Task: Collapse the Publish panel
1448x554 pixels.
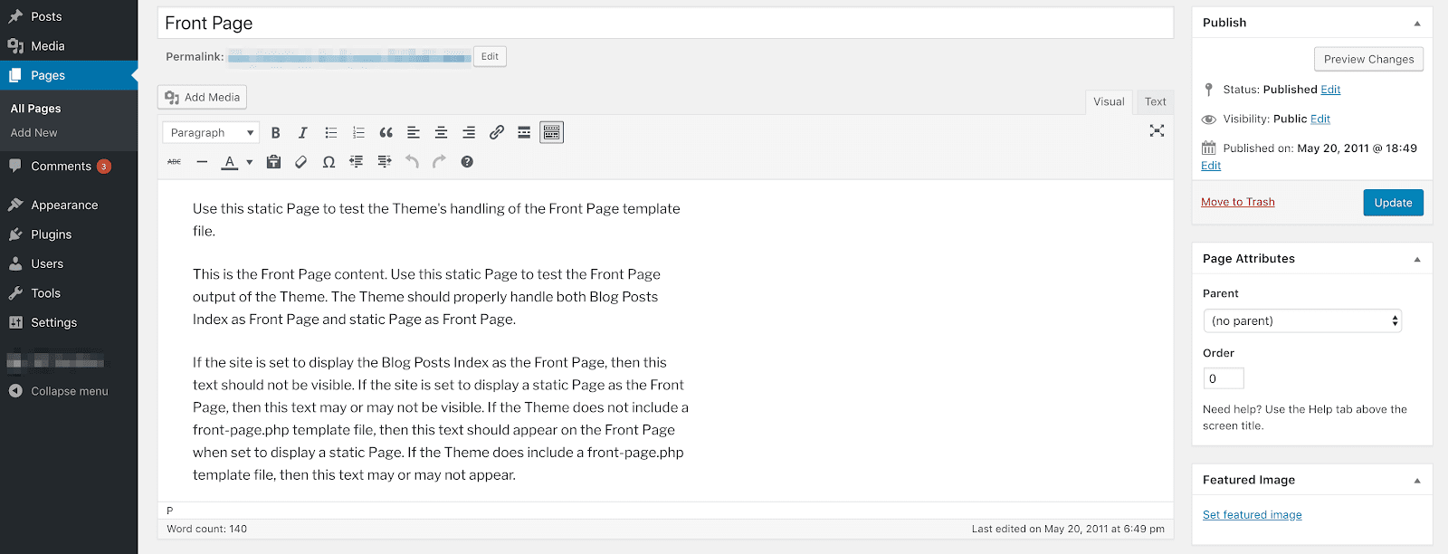Action: pyautogui.click(x=1417, y=24)
